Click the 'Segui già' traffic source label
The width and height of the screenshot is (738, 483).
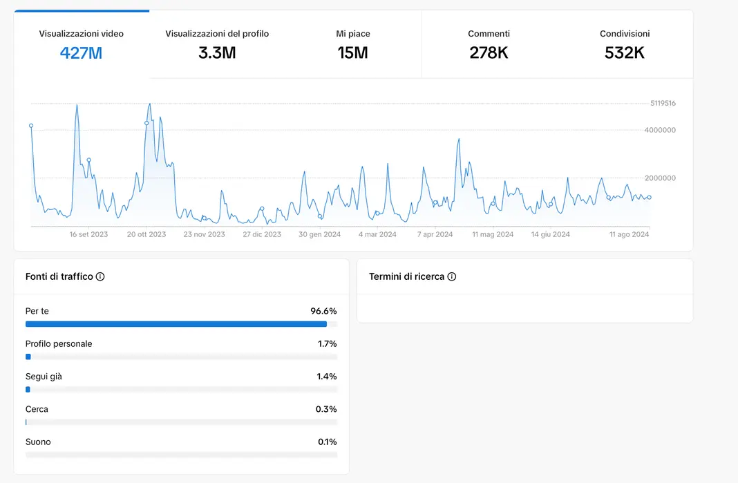click(x=44, y=377)
